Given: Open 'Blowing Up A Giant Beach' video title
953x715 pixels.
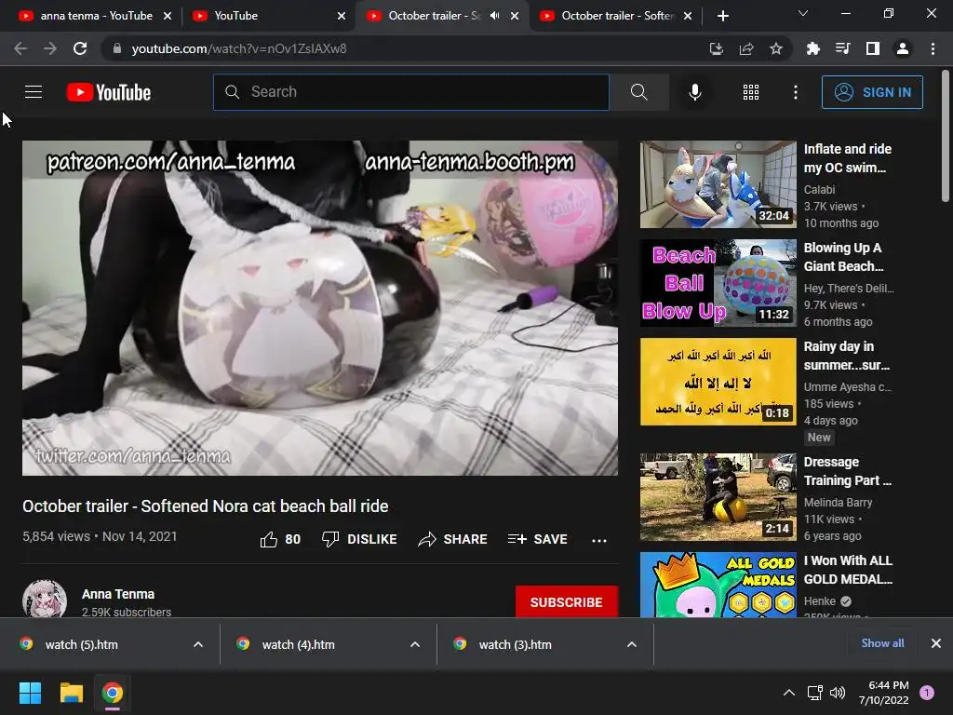Looking at the screenshot, I should (843, 257).
